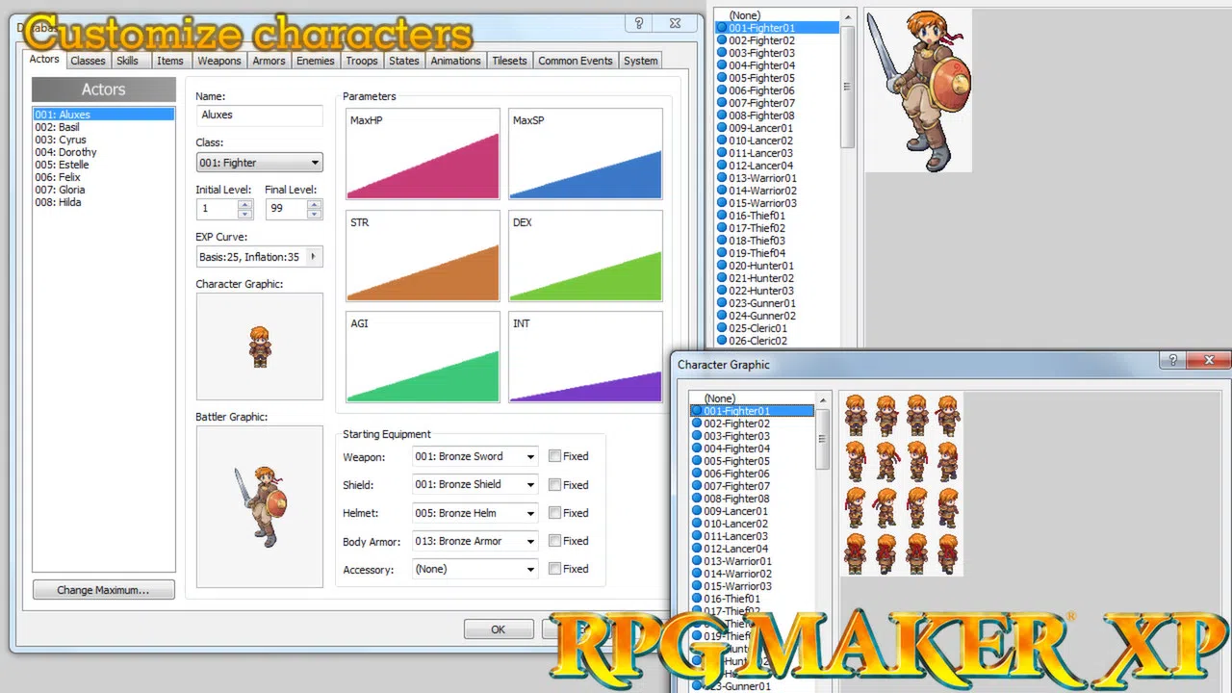Enable Fixed checkbox for Weapon
Image resolution: width=1232 pixels, height=693 pixels.
(554, 456)
